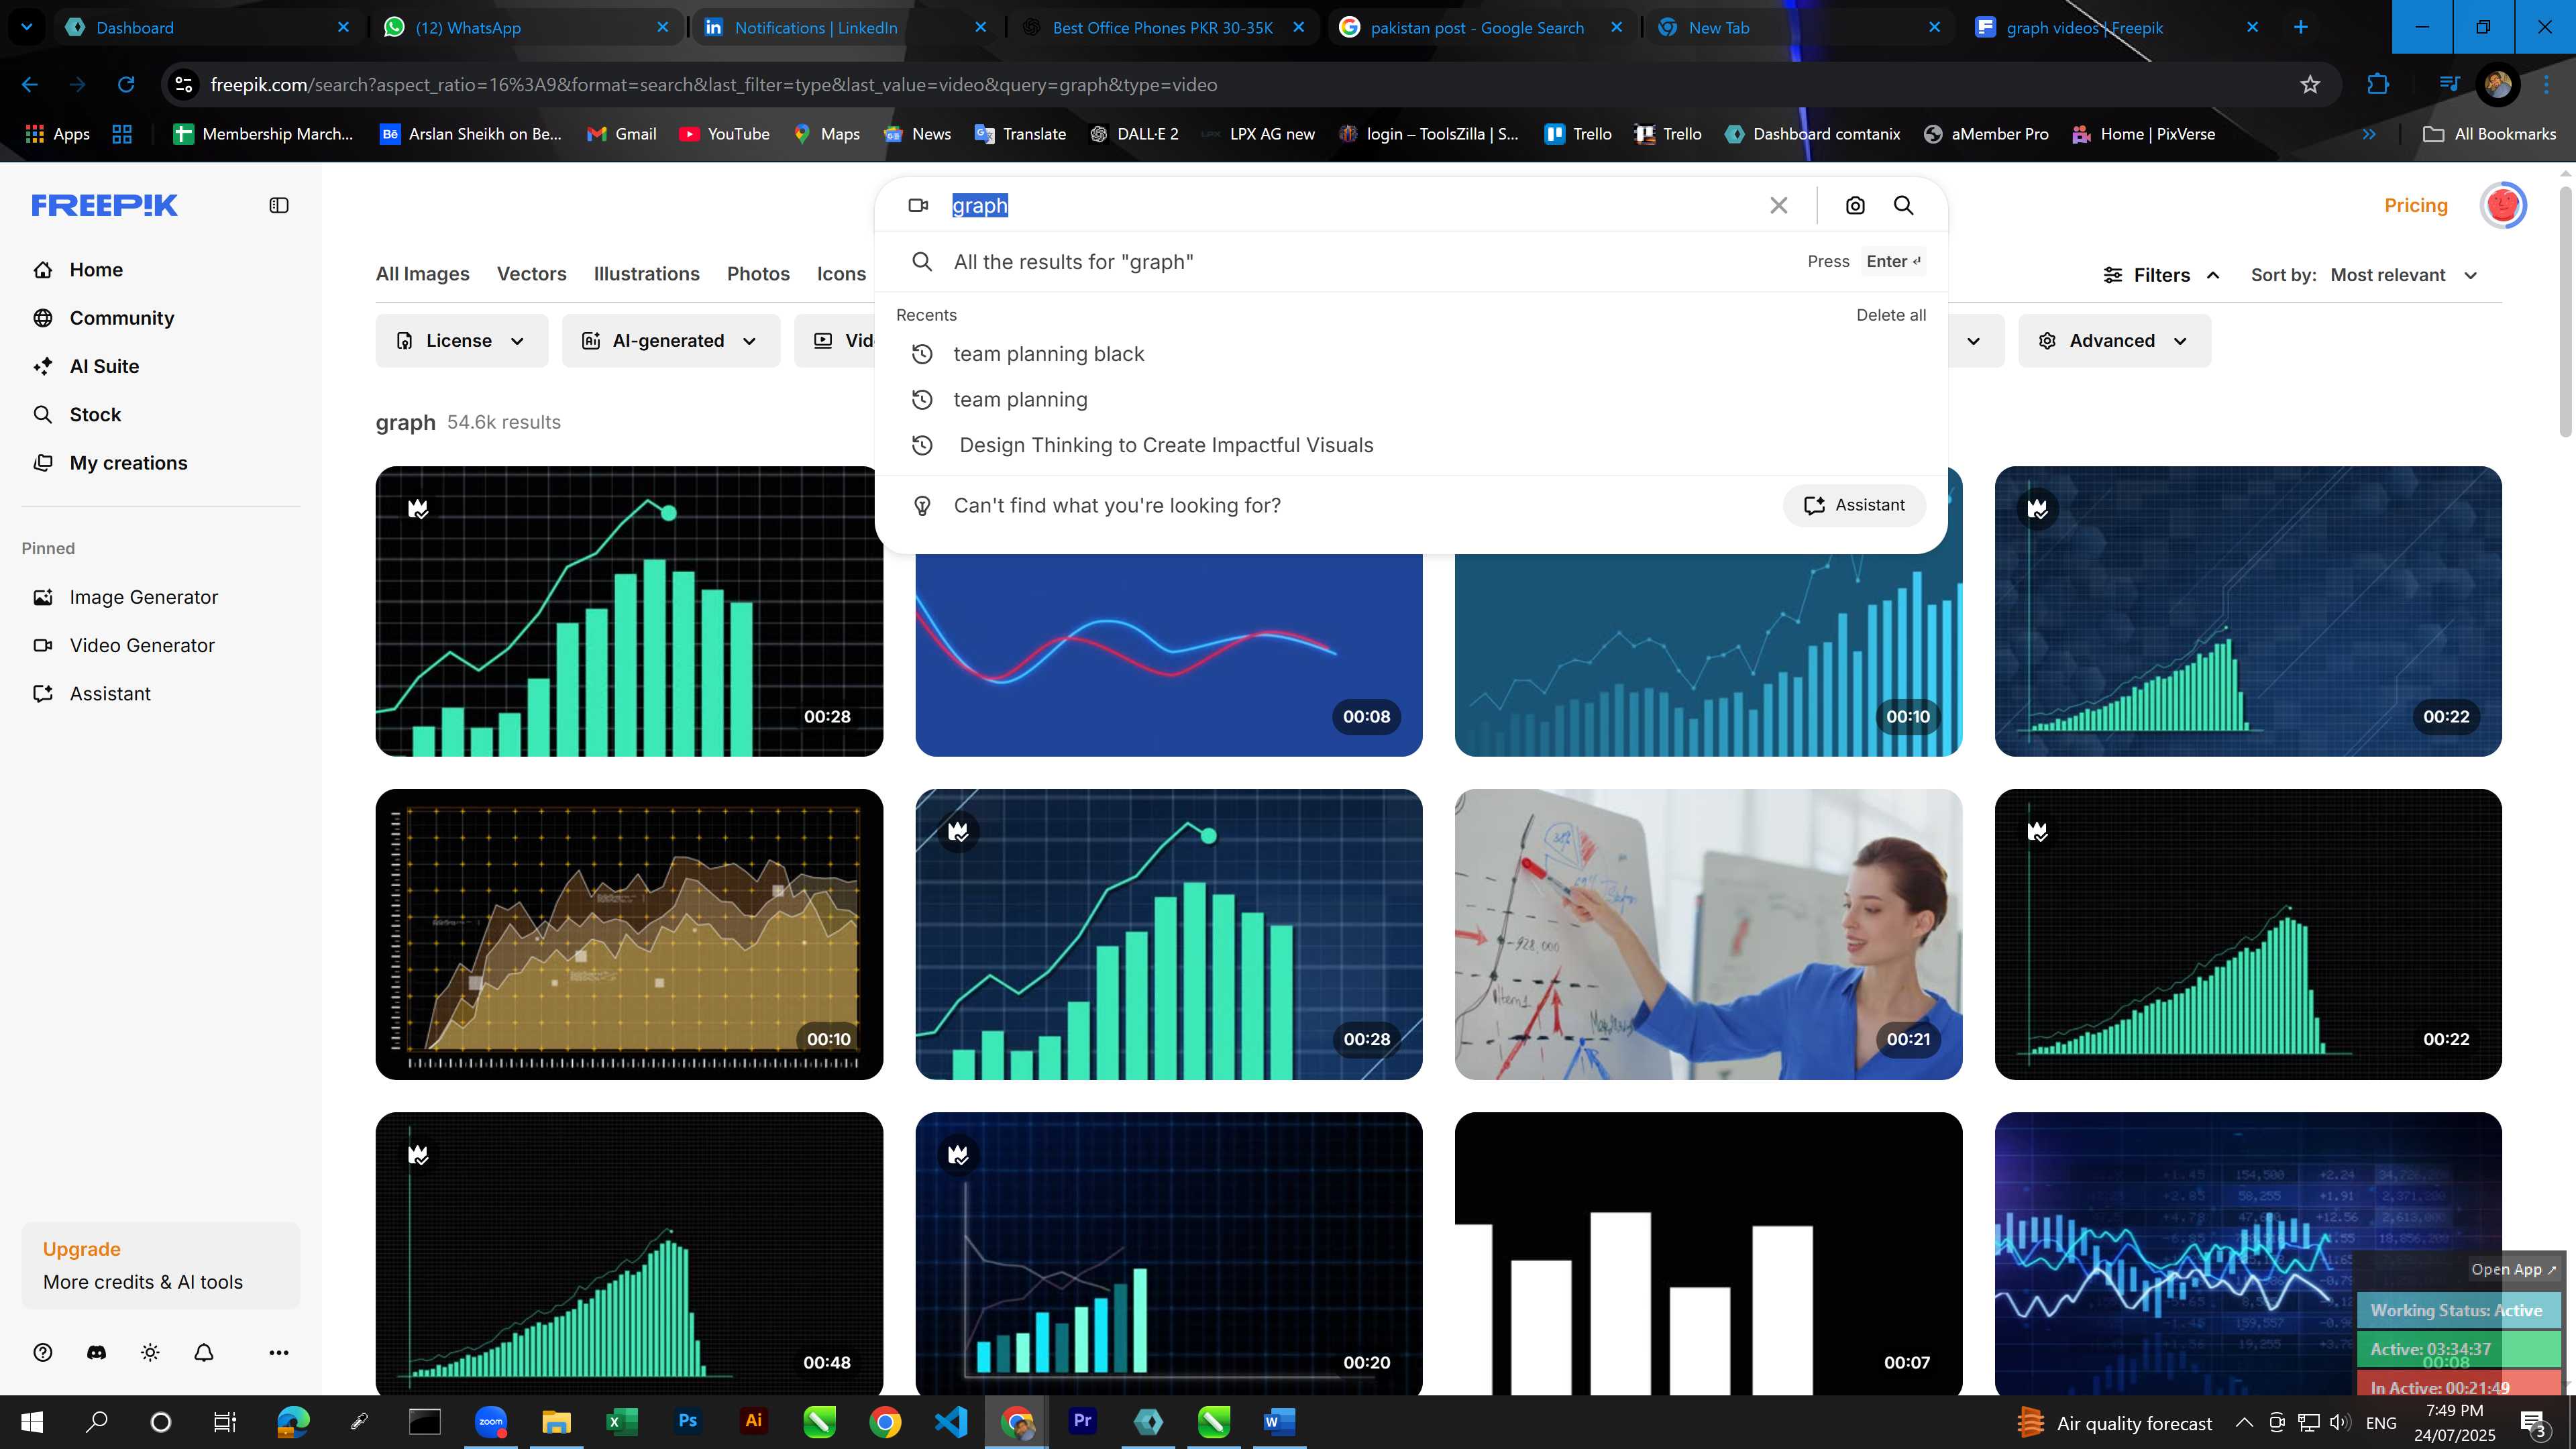Search by image camera icon

(x=1855, y=205)
